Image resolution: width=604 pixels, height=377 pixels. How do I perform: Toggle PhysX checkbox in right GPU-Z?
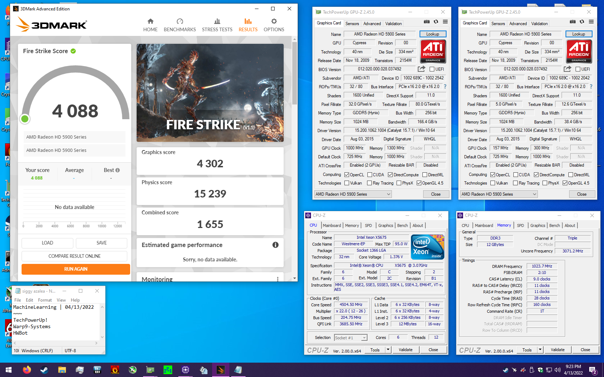point(545,183)
